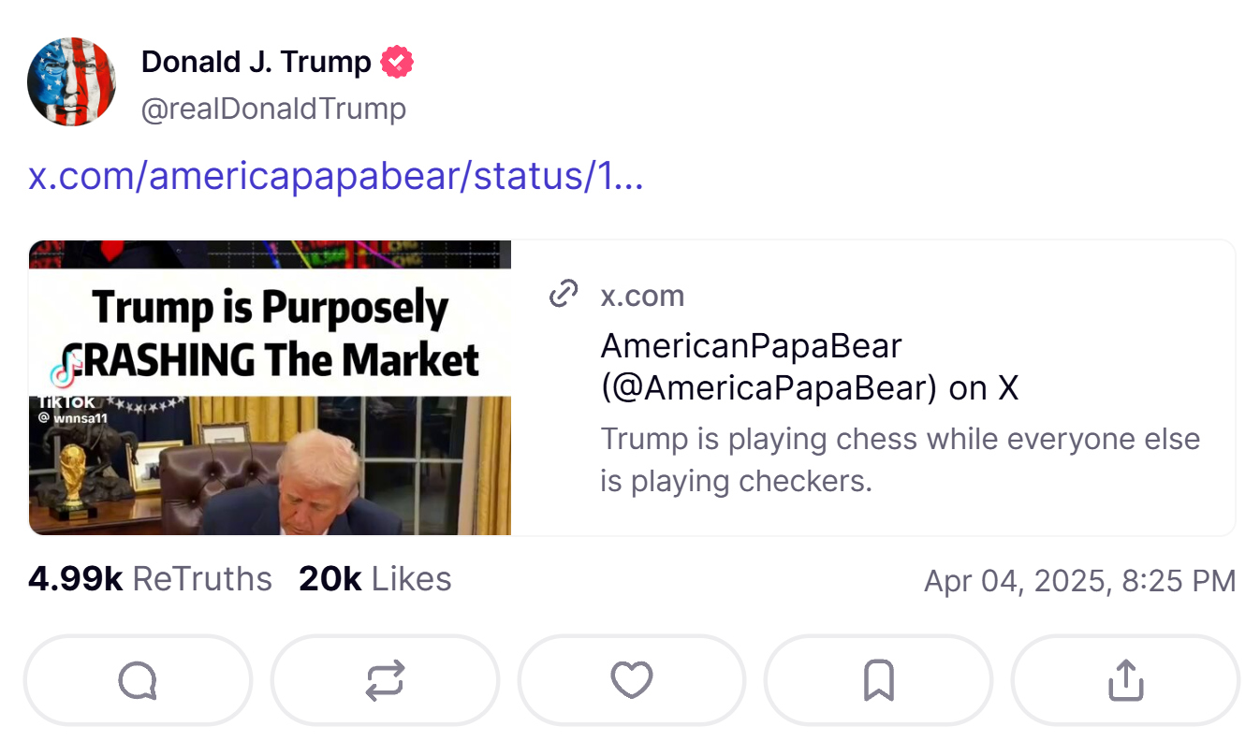The width and height of the screenshot is (1260, 741).
Task: Click the Apr 04, 2025 timestamp
Action: pyautogui.click(x=1079, y=581)
